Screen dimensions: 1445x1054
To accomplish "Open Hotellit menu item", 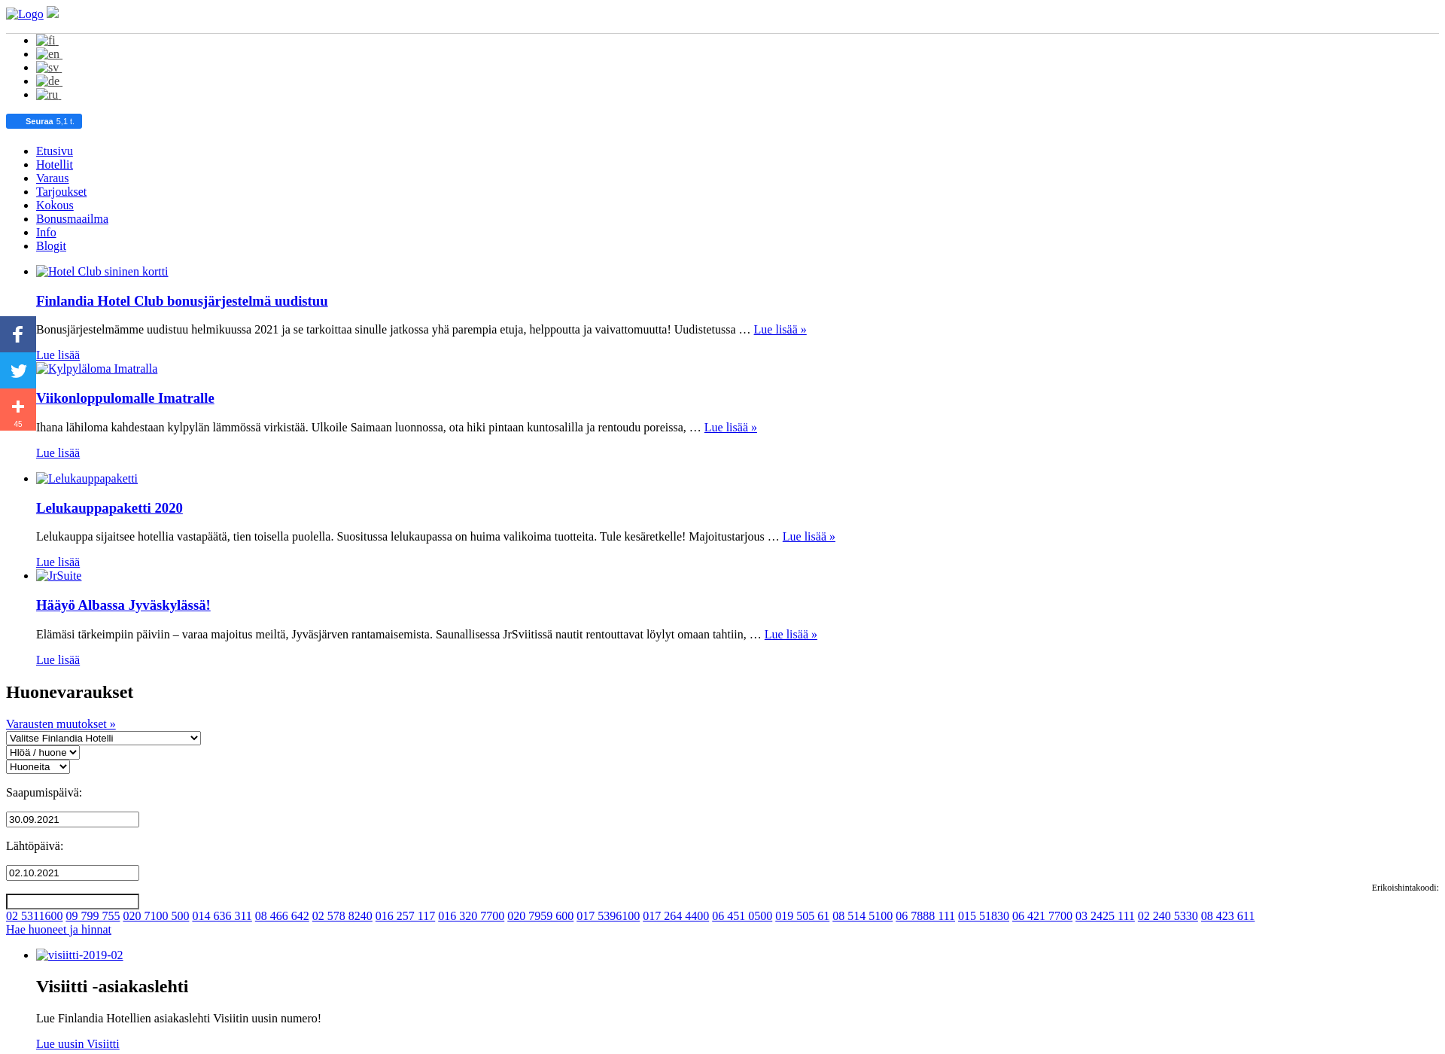I will [54, 164].
